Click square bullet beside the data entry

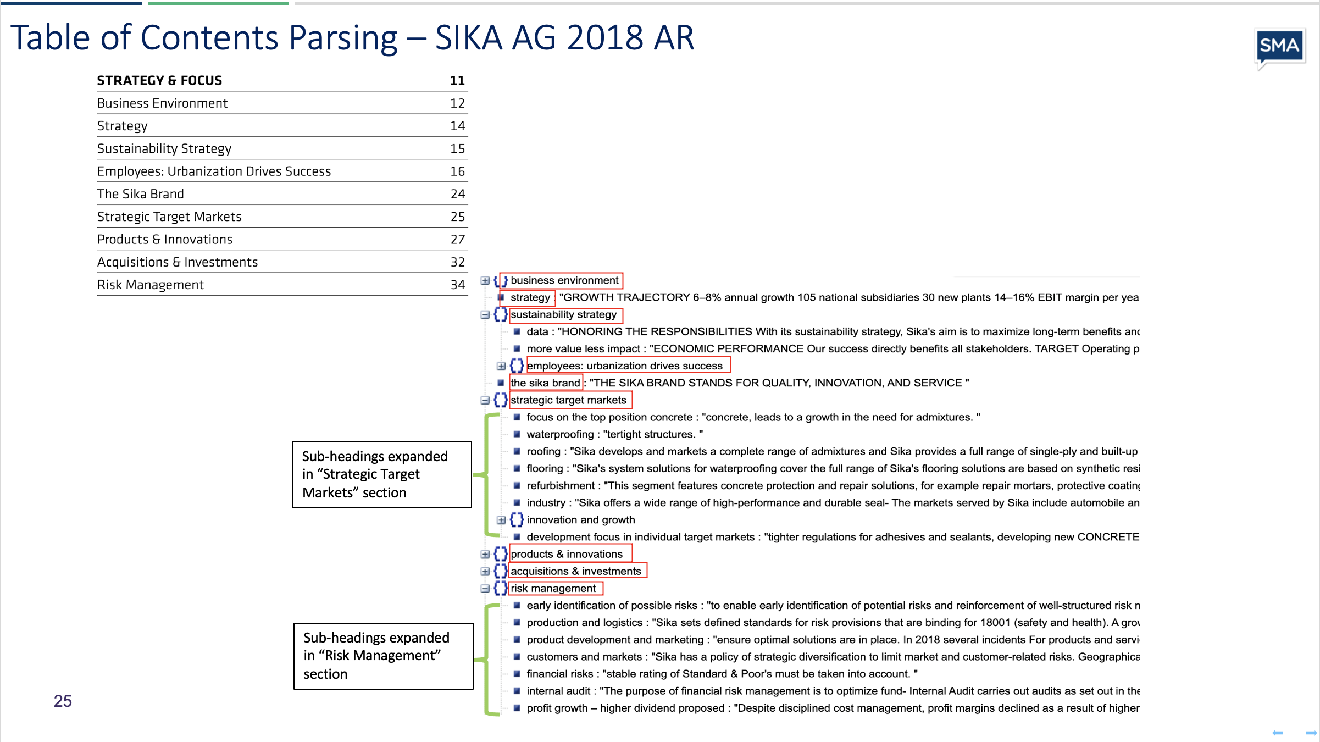[x=517, y=331]
